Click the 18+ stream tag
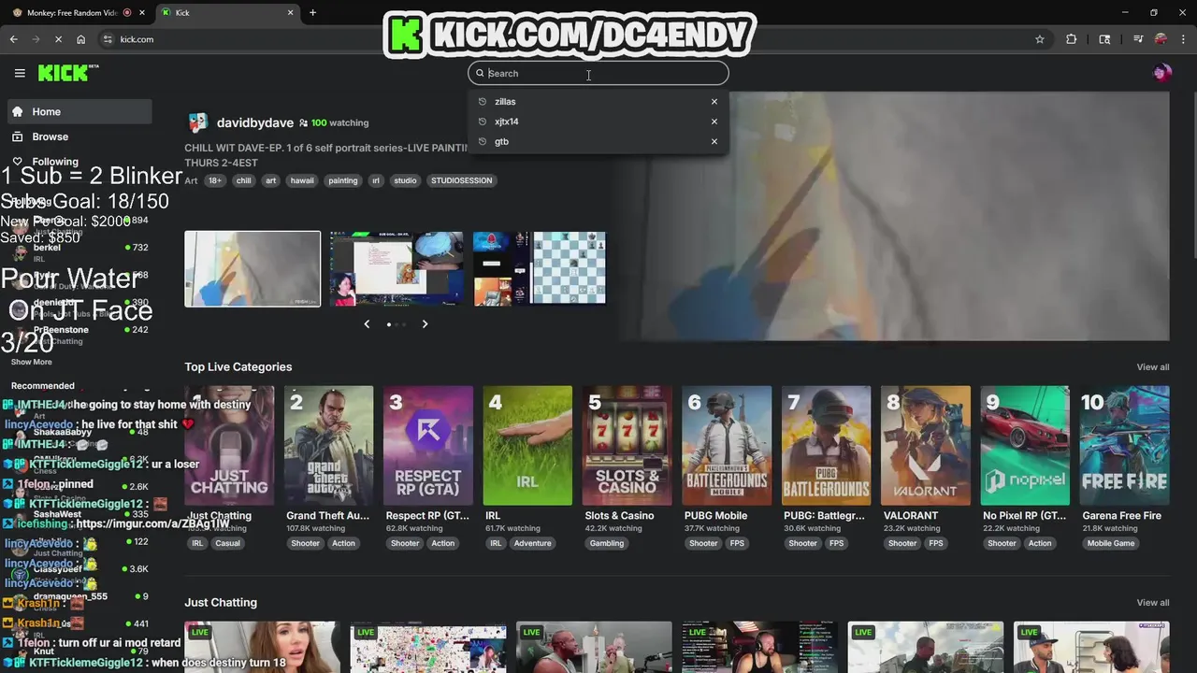 pos(215,180)
